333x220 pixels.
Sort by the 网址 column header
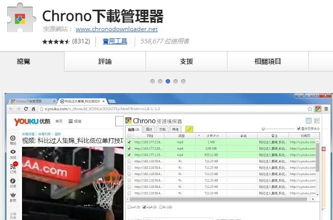pos(150,136)
